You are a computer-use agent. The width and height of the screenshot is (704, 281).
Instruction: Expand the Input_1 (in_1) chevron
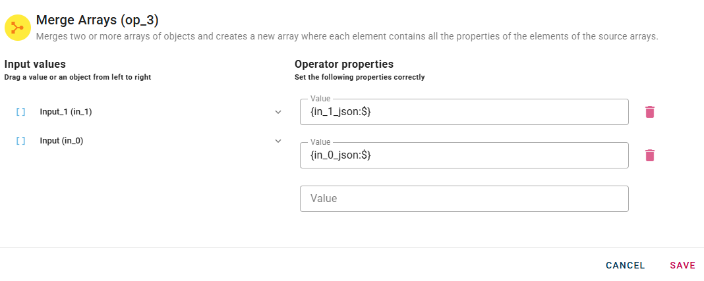278,112
